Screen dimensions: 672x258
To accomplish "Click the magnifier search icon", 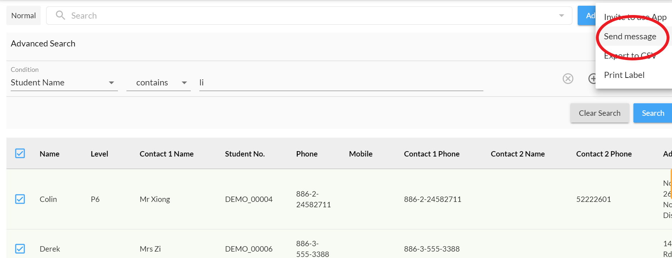I will [x=60, y=15].
